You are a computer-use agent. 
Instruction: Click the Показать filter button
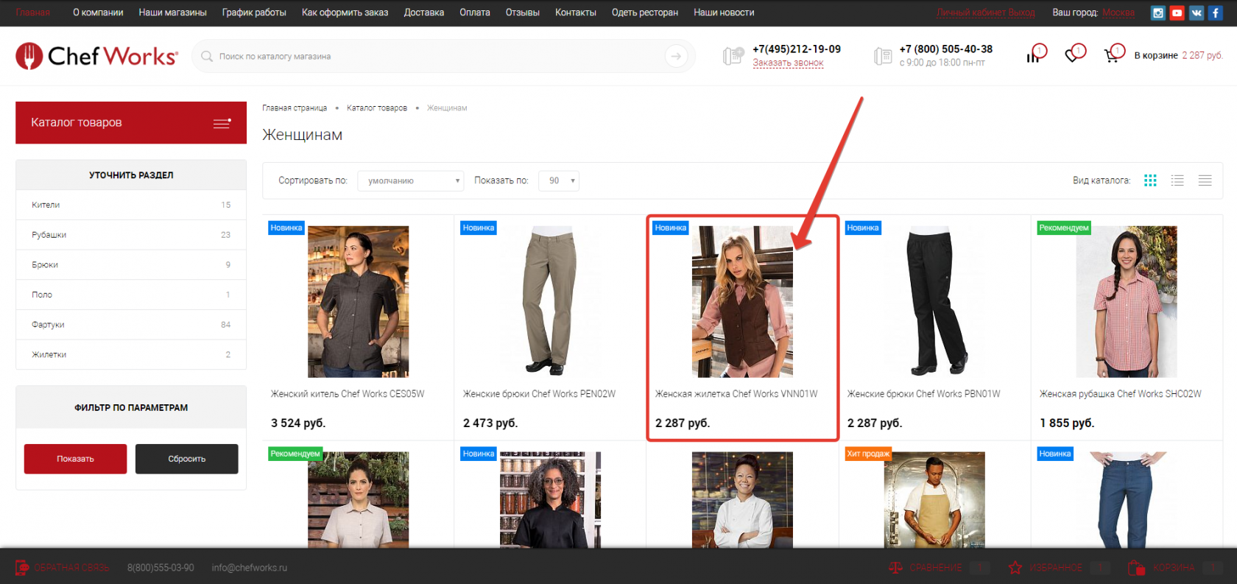click(x=75, y=459)
